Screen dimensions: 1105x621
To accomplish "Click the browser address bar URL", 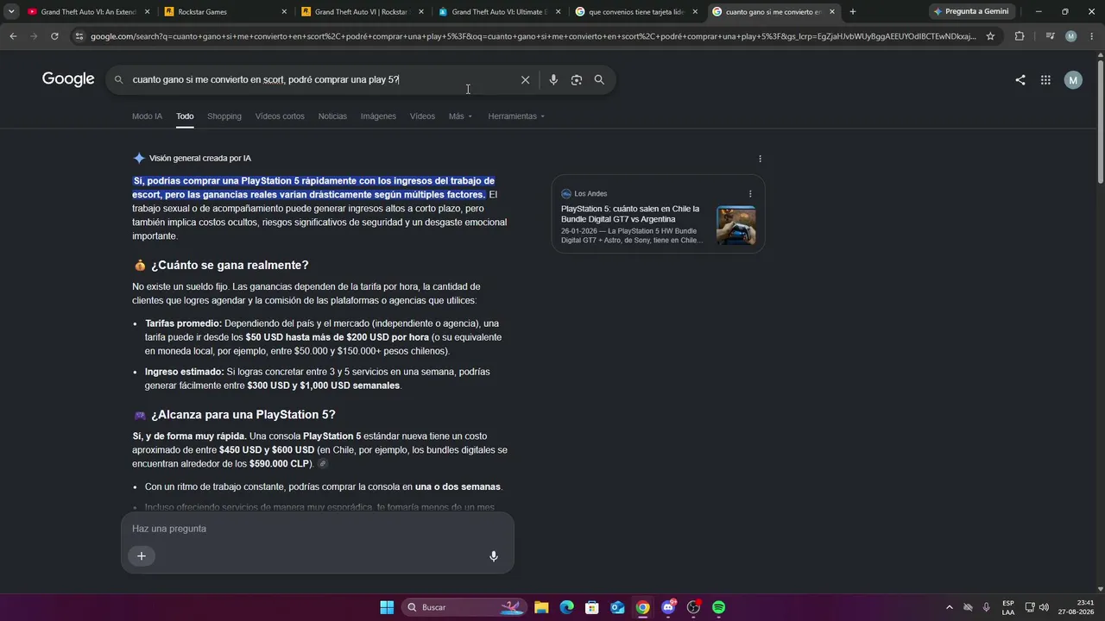I will click(x=534, y=36).
